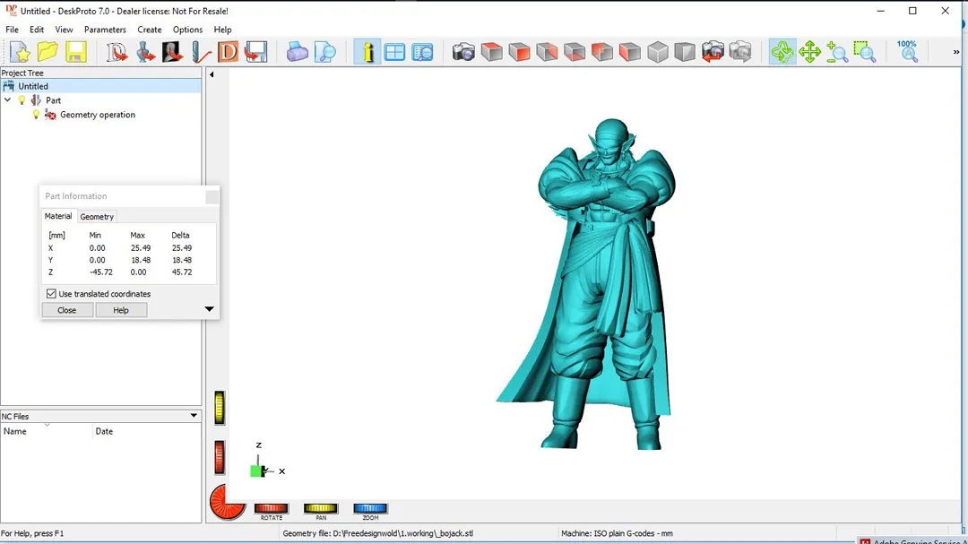Click the orange D simulation icon

click(228, 52)
